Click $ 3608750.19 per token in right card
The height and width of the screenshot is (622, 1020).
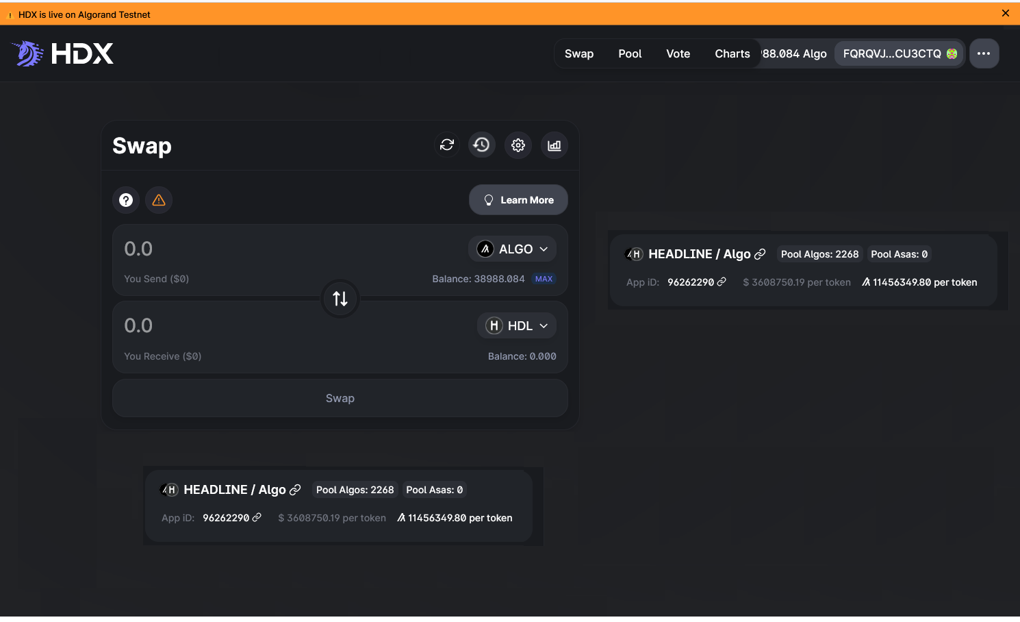coord(797,282)
